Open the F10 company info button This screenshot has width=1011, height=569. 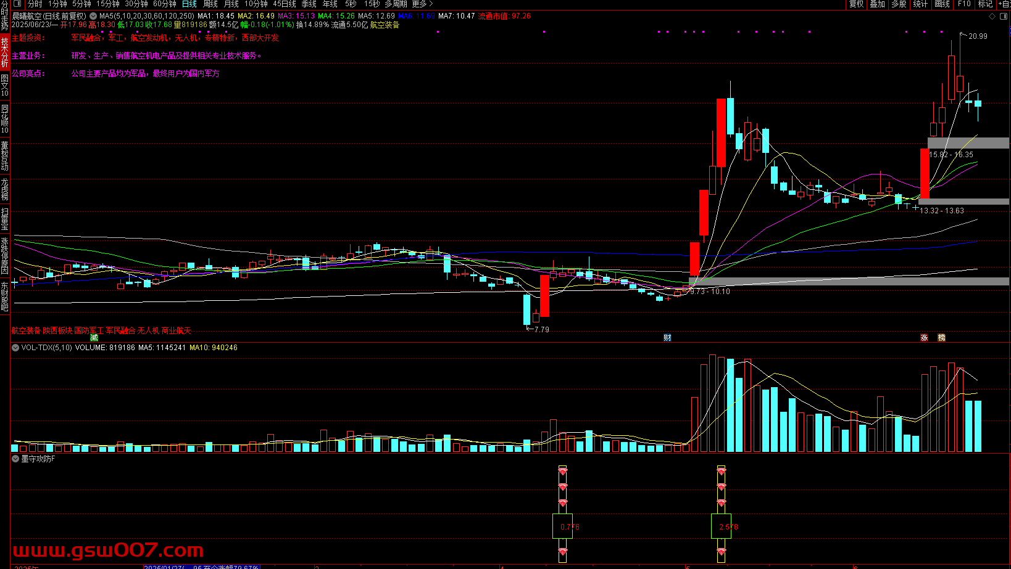coord(964,4)
